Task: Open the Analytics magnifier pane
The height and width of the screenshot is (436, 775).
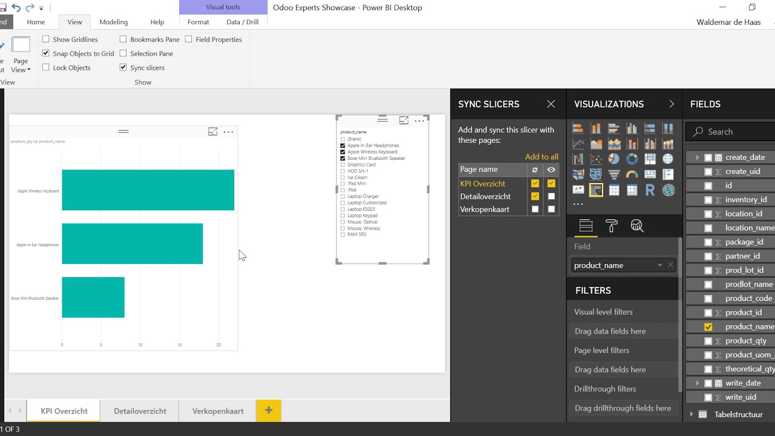Action: tap(637, 226)
